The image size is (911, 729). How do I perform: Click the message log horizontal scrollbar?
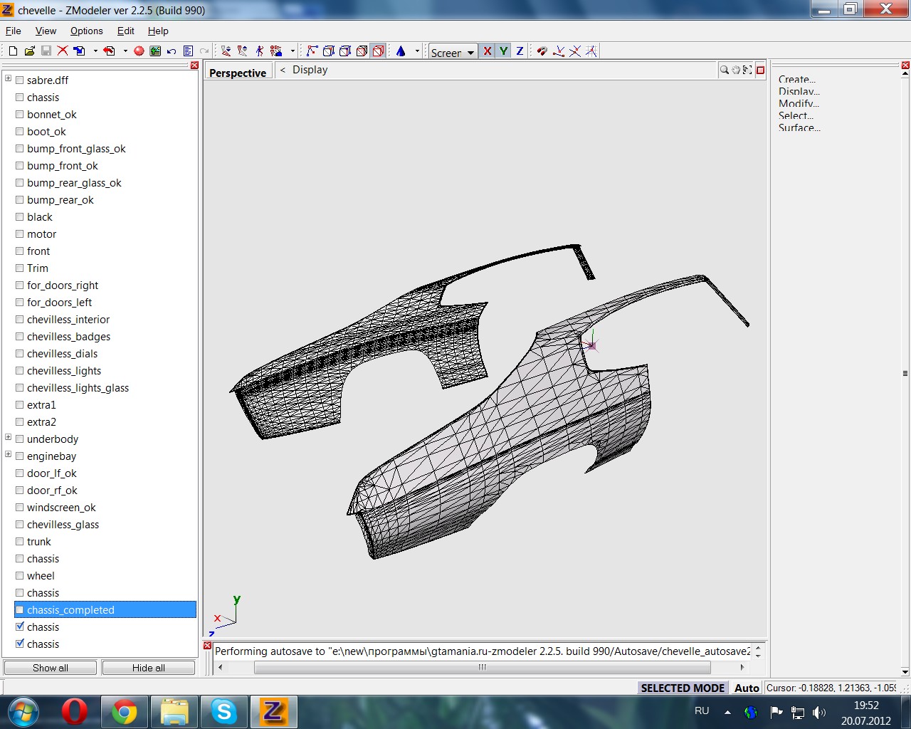482,667
